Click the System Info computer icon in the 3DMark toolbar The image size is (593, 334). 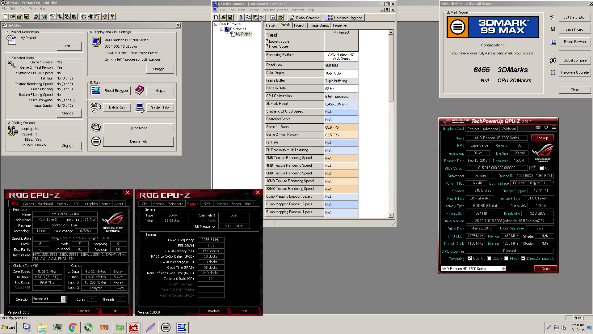click(36, 16)
